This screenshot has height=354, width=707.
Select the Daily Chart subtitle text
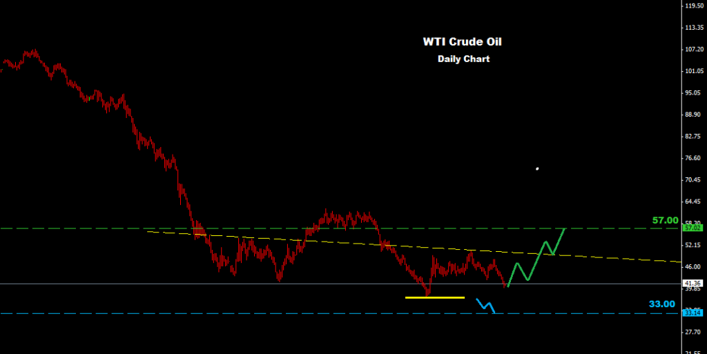click(463, 59)
